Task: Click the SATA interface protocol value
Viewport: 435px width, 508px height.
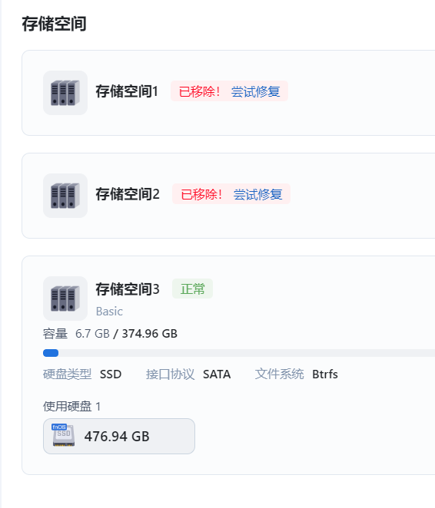Action: [x=217, y=374]
